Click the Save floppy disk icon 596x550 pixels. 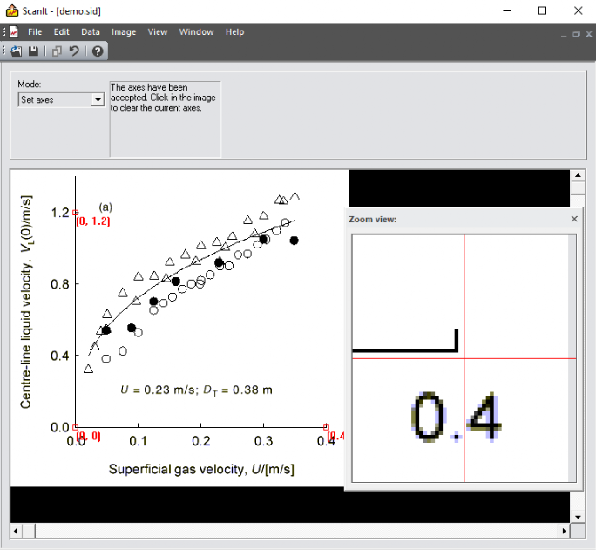point(33,51)
